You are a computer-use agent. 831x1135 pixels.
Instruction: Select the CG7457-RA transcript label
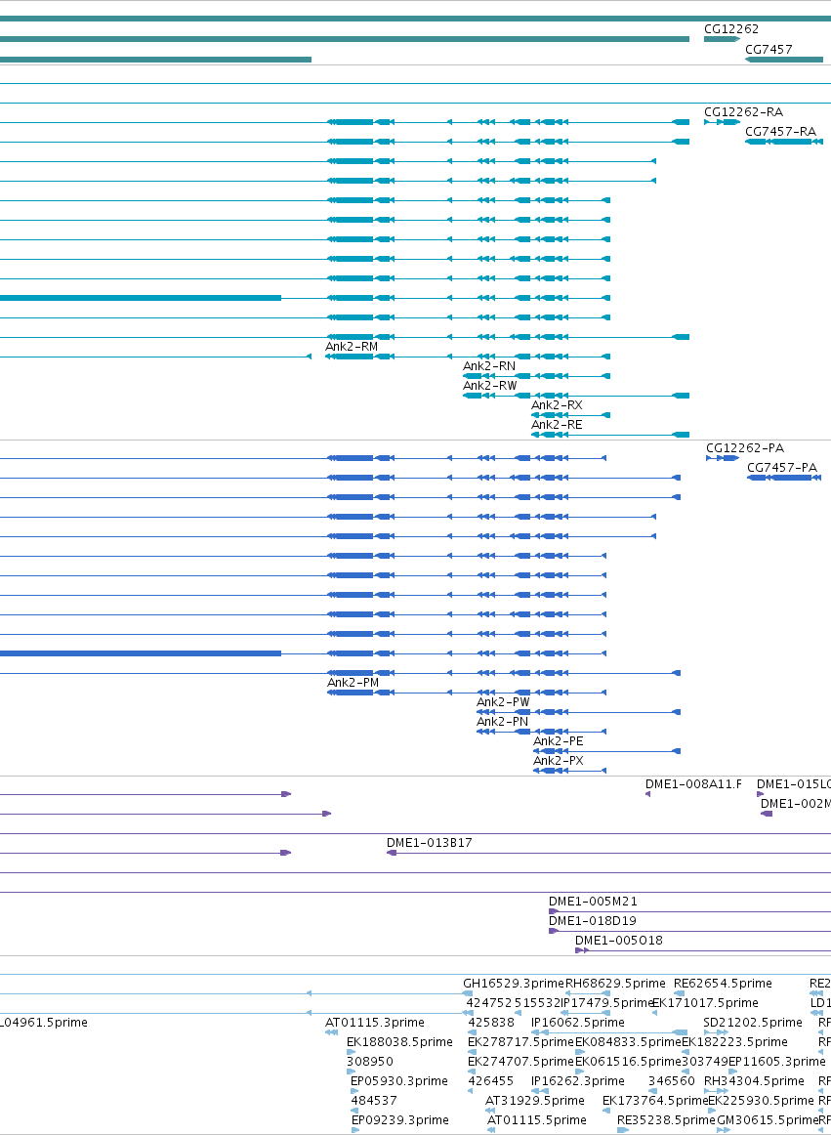point(780,132)
